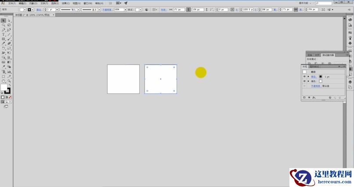This screenshot has width=354, height=187.
Task: Open variable width profile dropdown
Action: point(78,10)
